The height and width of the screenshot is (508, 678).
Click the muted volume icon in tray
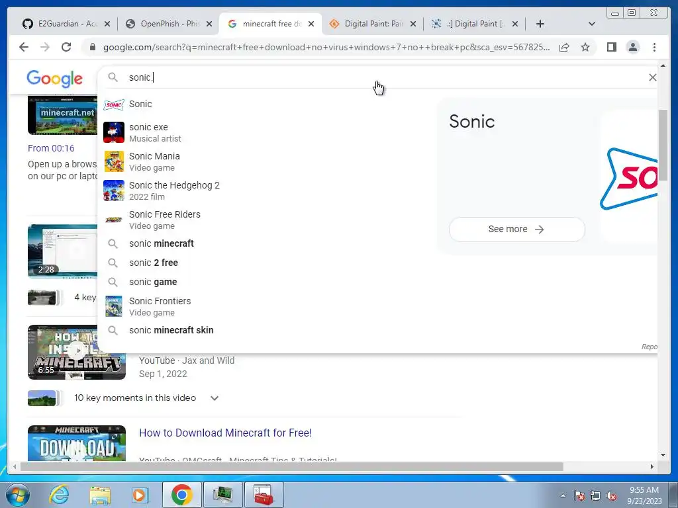[611, 495]
